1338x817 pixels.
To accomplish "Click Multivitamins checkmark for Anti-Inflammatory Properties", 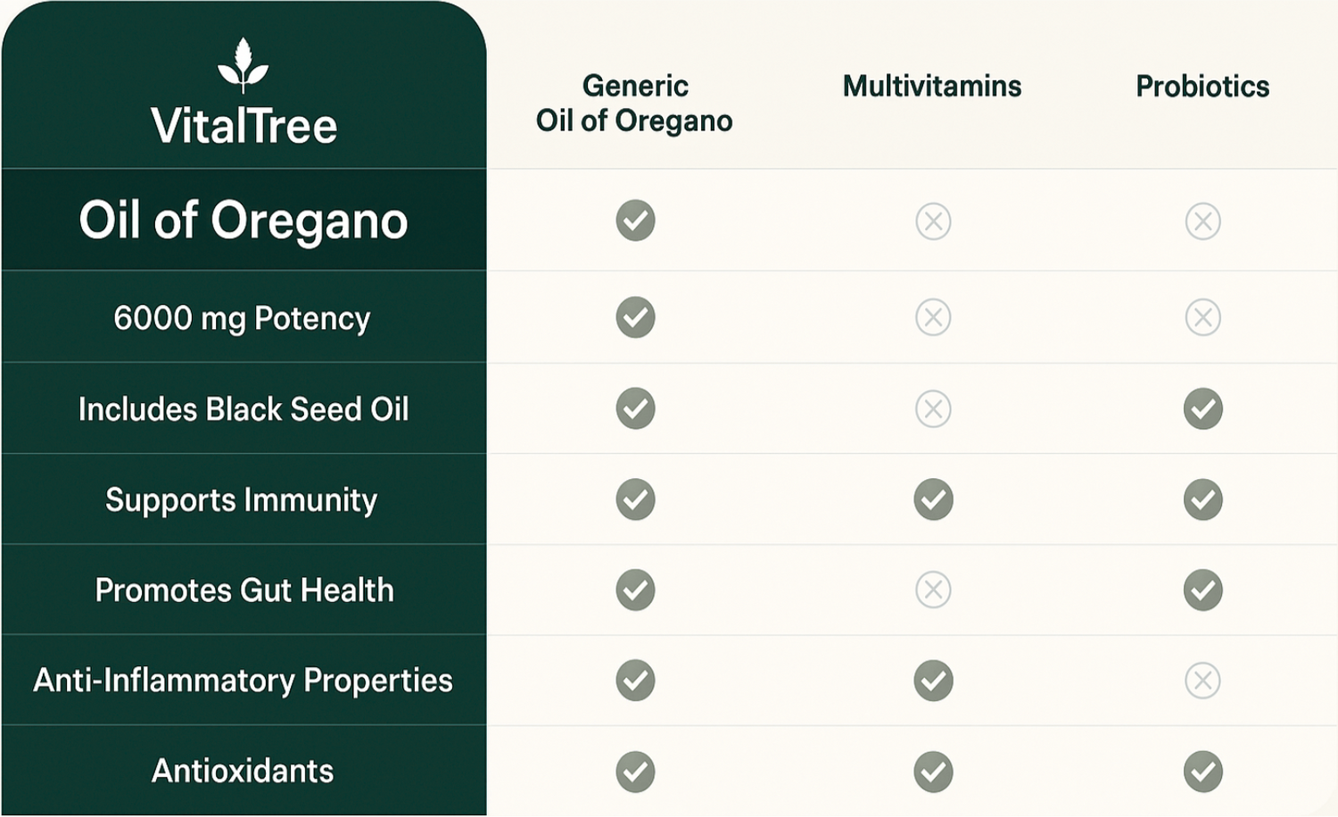I will pos(933,681).
